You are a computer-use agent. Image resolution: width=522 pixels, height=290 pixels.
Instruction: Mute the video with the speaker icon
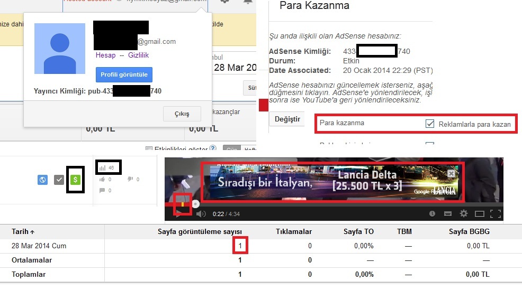201,214
